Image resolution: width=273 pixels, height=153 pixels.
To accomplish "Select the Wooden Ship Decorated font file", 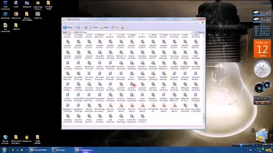I will coord(99,108).
